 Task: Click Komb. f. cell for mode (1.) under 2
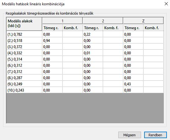point(113,34)
